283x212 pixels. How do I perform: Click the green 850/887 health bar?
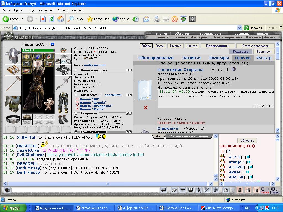(38, 50)
